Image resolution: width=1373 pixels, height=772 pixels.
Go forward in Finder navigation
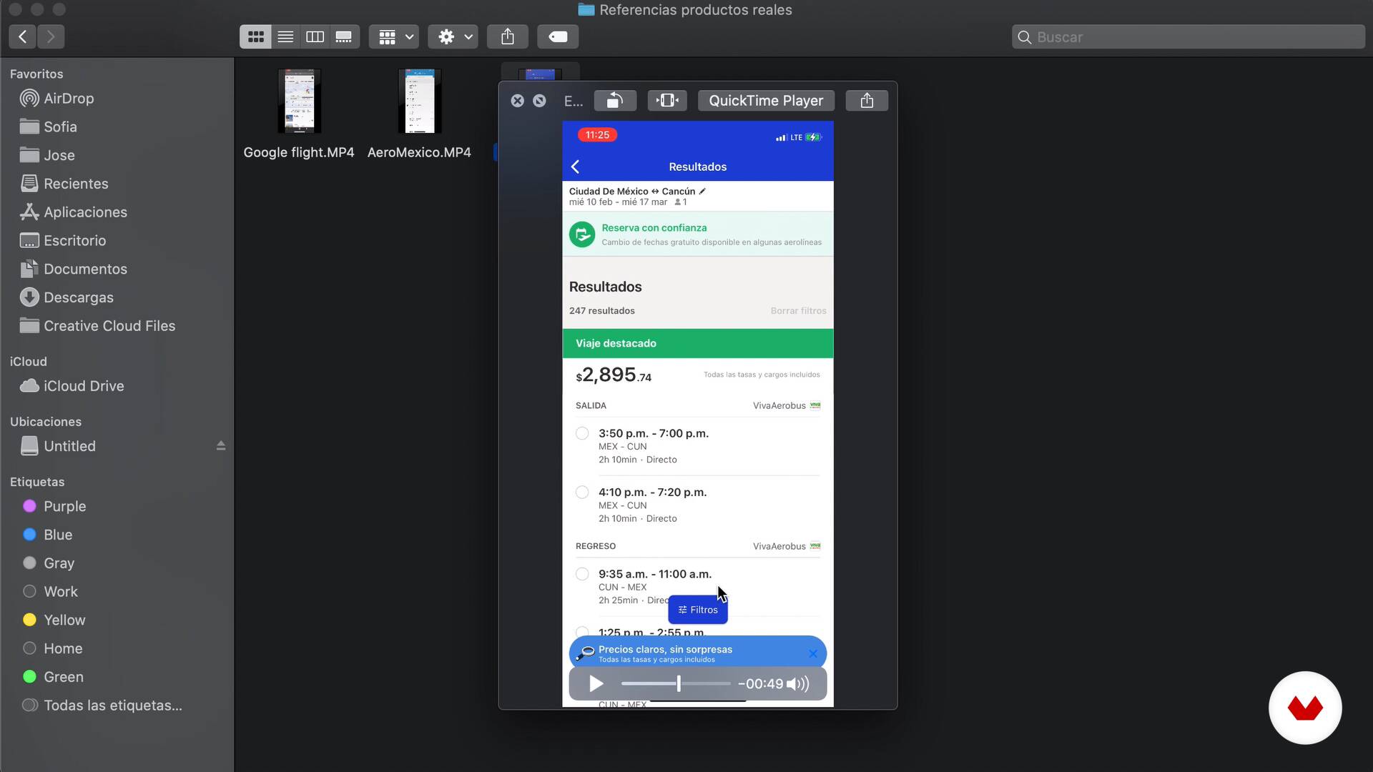coord(51,36)
